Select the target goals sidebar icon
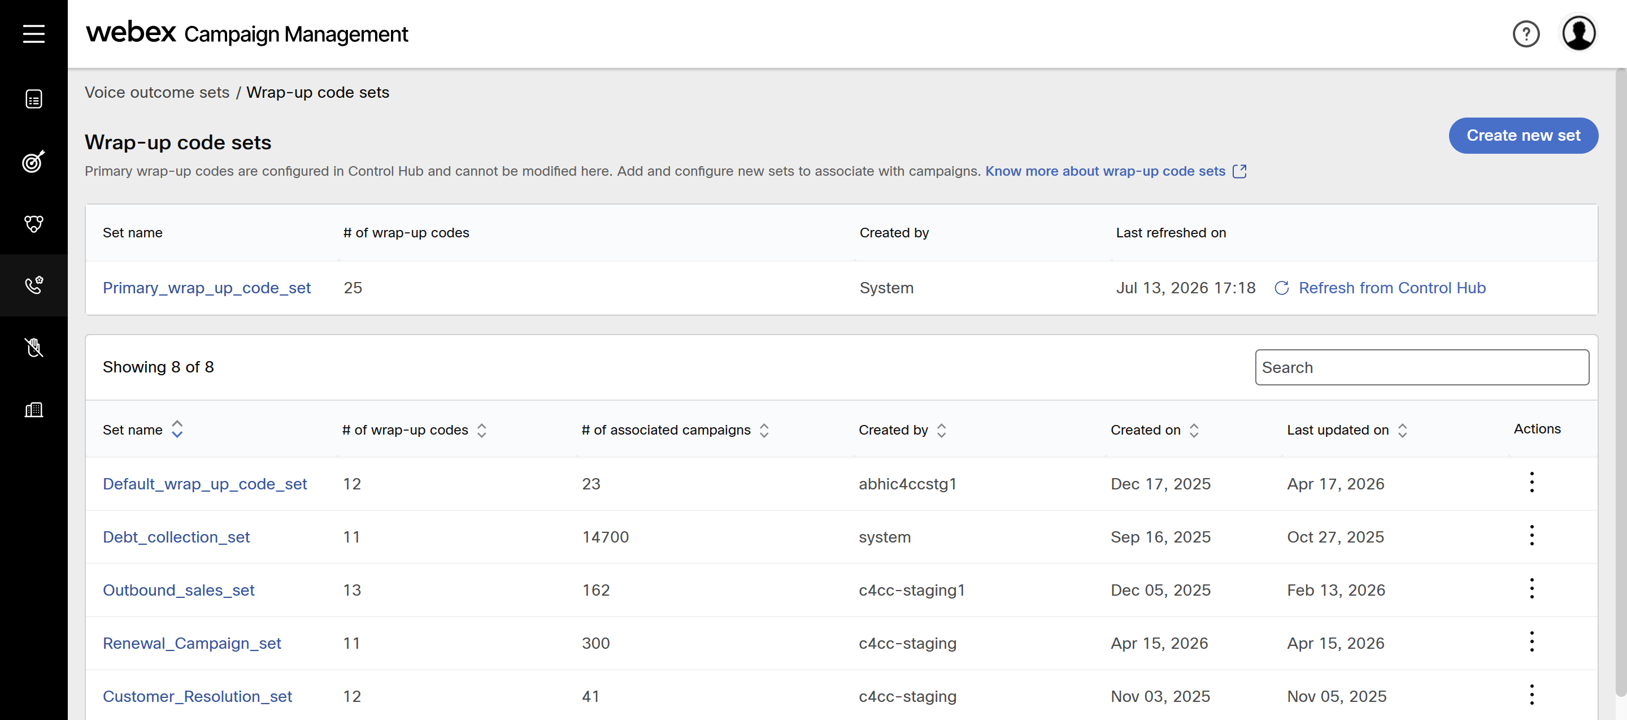Image resolution: width=1627 pixels, height=720 pixels. point(33,161)
